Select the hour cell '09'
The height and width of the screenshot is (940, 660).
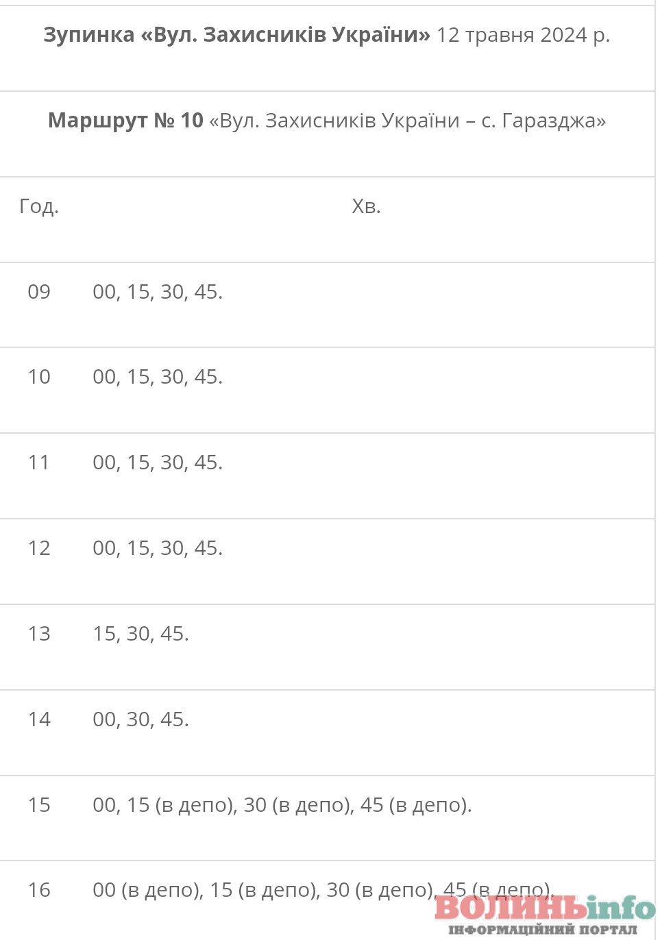click(39, 292)
